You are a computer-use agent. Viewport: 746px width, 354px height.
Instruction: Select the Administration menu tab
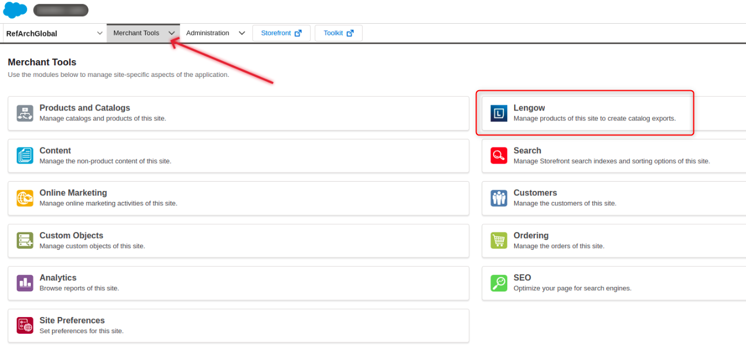pos(208,34)
